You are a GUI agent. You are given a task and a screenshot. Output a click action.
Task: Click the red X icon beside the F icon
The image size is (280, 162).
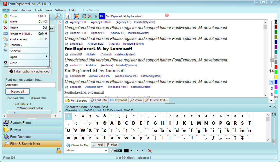[90, 17]
